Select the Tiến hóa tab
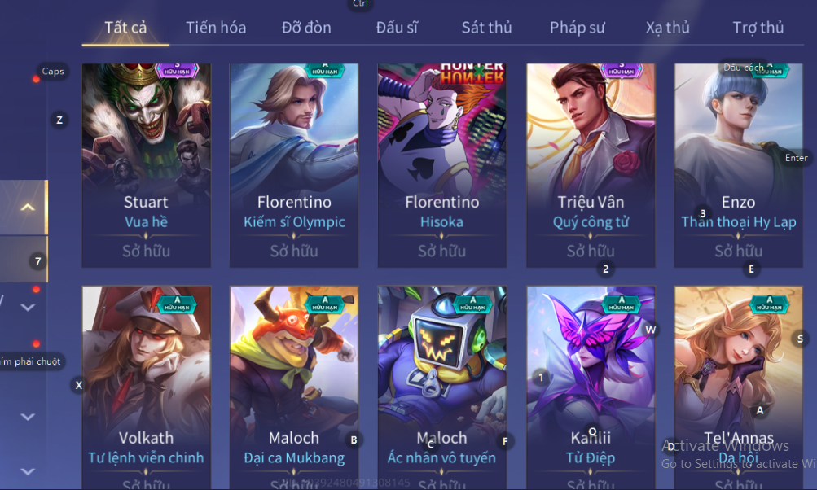This screenshot has width=817, height=490. [216, 27]
